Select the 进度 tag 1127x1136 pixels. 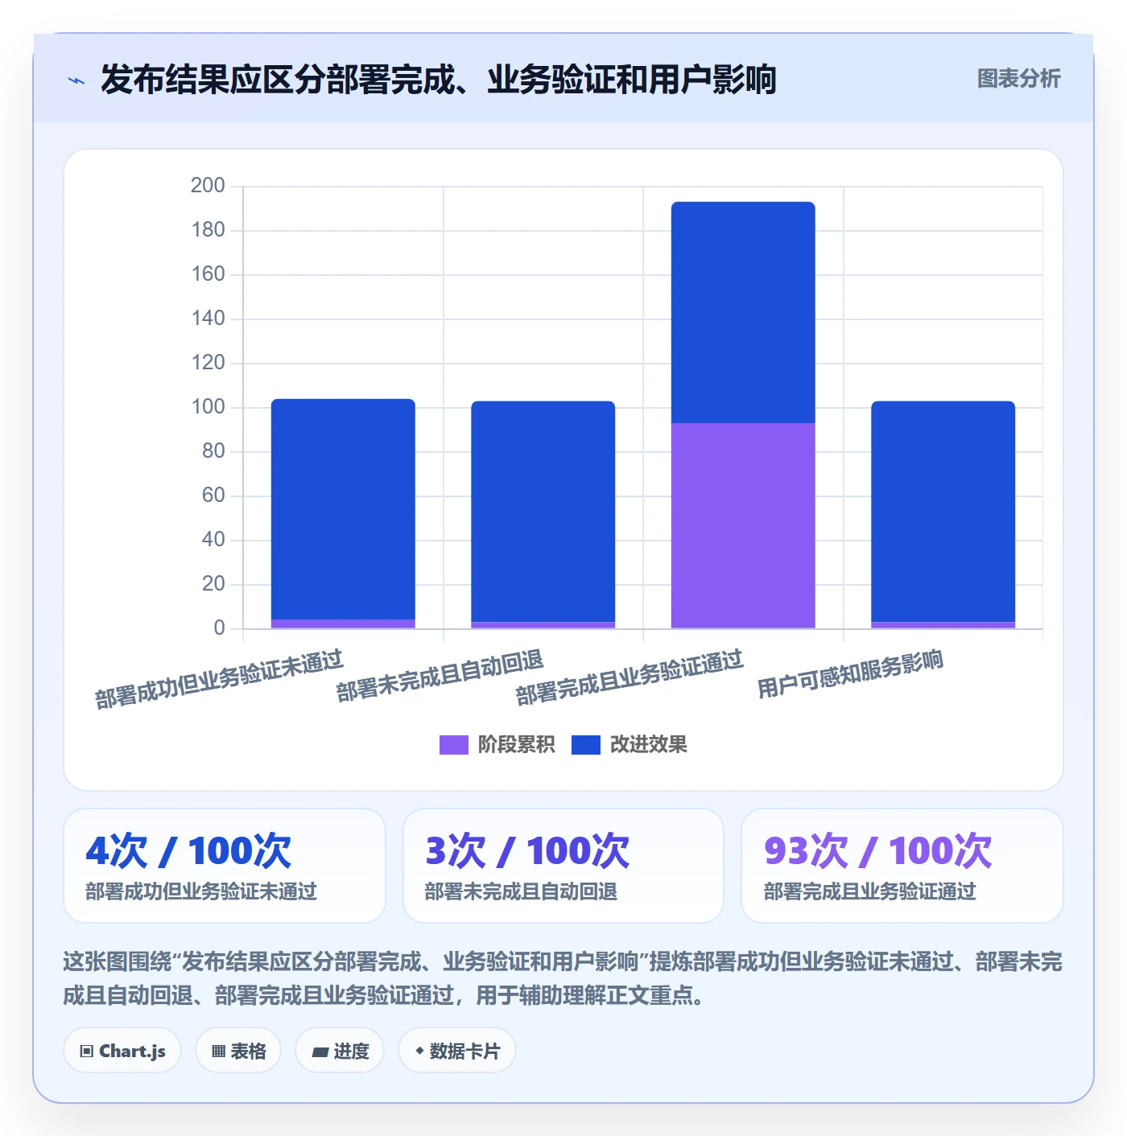click(340, 1050)
